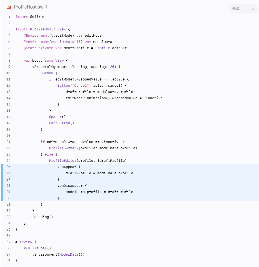Viewport: 259px width, 267px height.
Task: Click line number 30
Action: point(8,198)
